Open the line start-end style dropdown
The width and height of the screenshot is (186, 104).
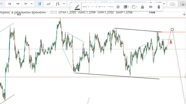102,7
